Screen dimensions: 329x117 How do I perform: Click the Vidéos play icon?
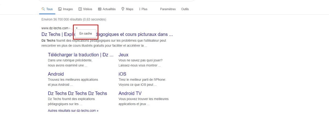point(80,9)
